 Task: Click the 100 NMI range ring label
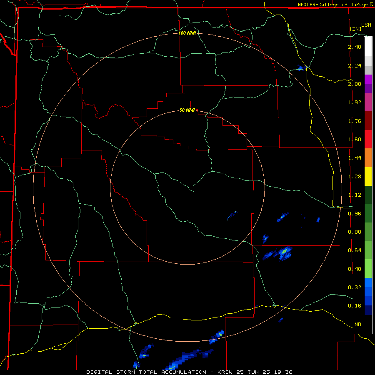pos(187,33)
